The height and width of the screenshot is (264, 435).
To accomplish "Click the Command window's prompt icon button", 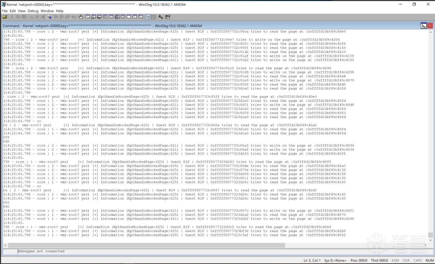I will pos(423,26).
